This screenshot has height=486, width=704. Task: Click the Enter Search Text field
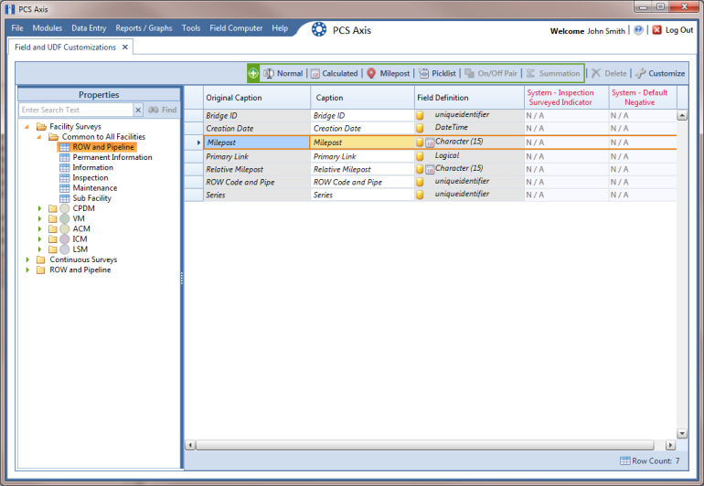[76, 110]
